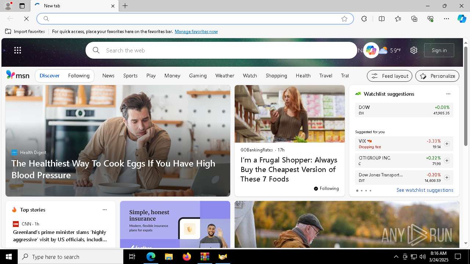Image resolution: width=470 pixels, height=264 pixels.
Task: Open File Explorer from the taskbar
Action: pos(169,257)
